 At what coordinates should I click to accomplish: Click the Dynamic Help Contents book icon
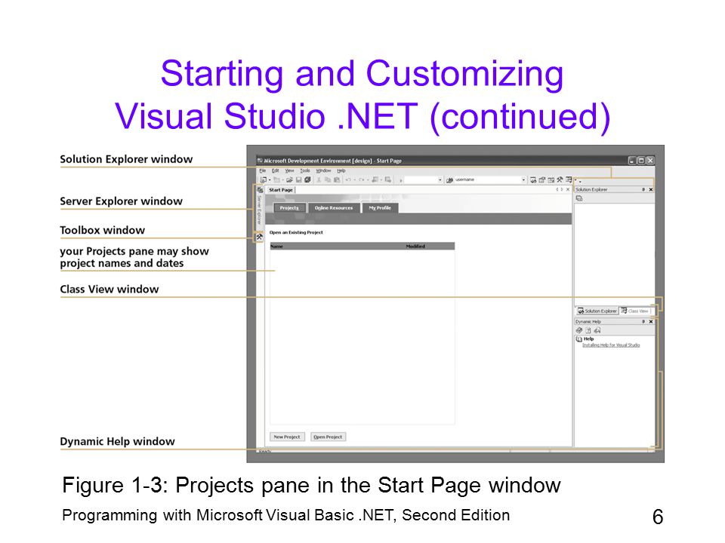579,330
